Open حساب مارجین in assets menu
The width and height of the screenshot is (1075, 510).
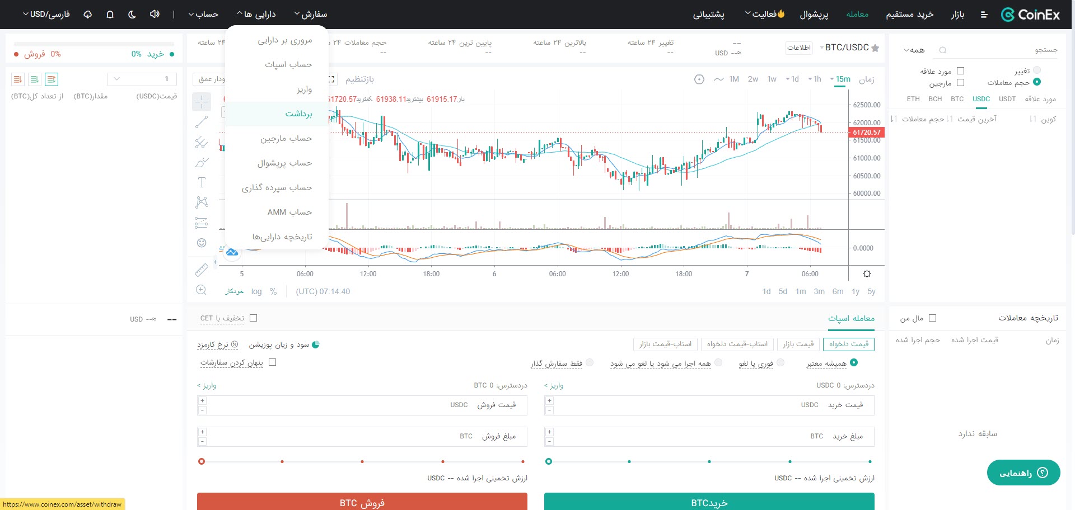[277, 138]
